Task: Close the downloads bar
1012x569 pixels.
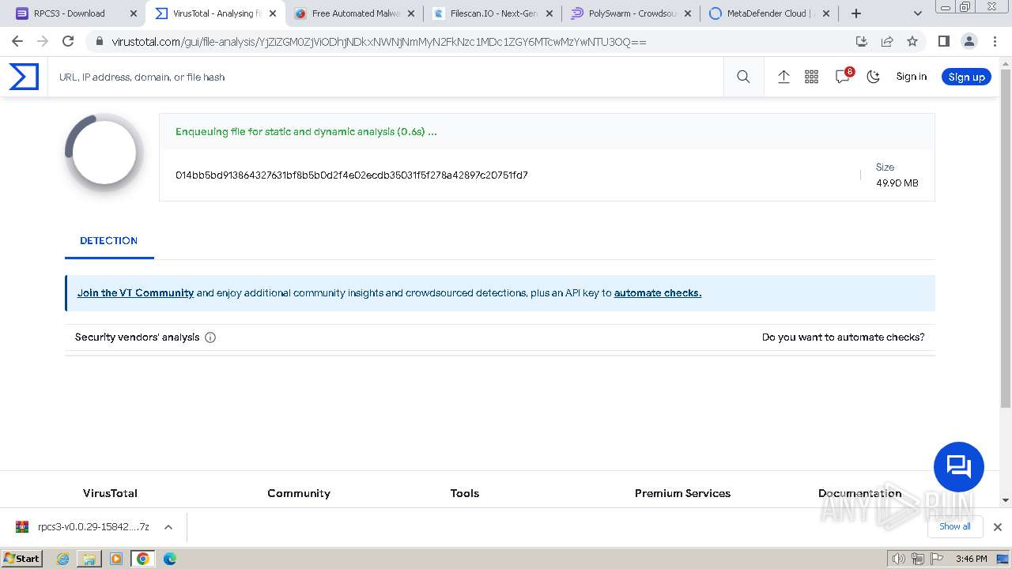Action: [998, 527]
